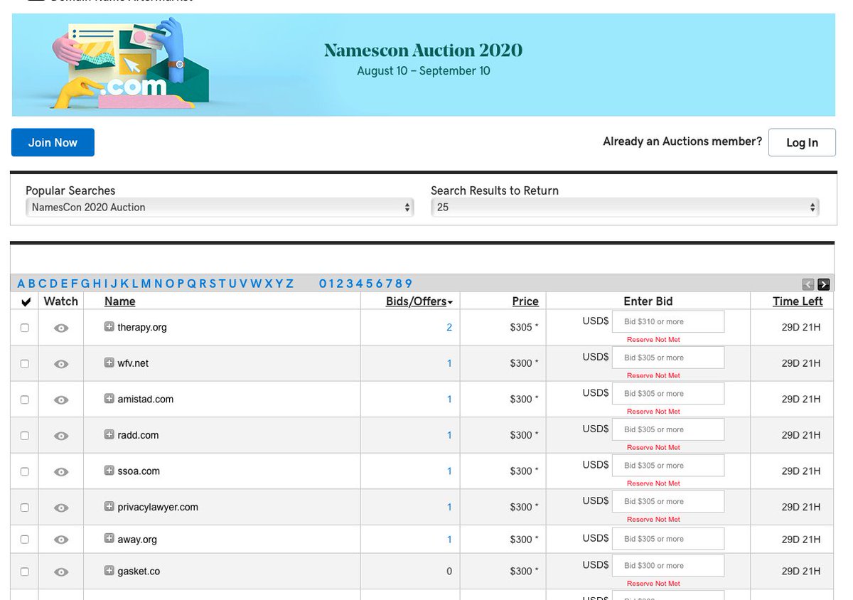The width and height of the screenshot is (853, 600).
Task: Go to next results page arrow
Action: pos(824,284)
